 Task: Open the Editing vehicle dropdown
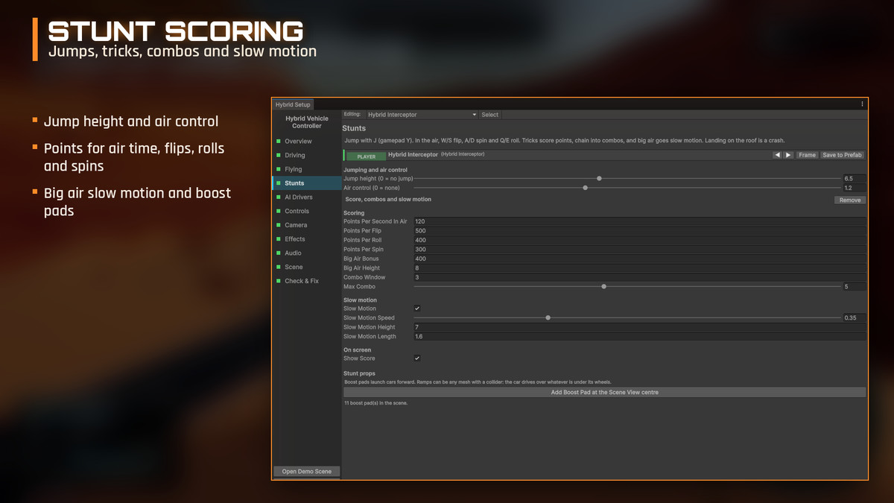[422, 115]
